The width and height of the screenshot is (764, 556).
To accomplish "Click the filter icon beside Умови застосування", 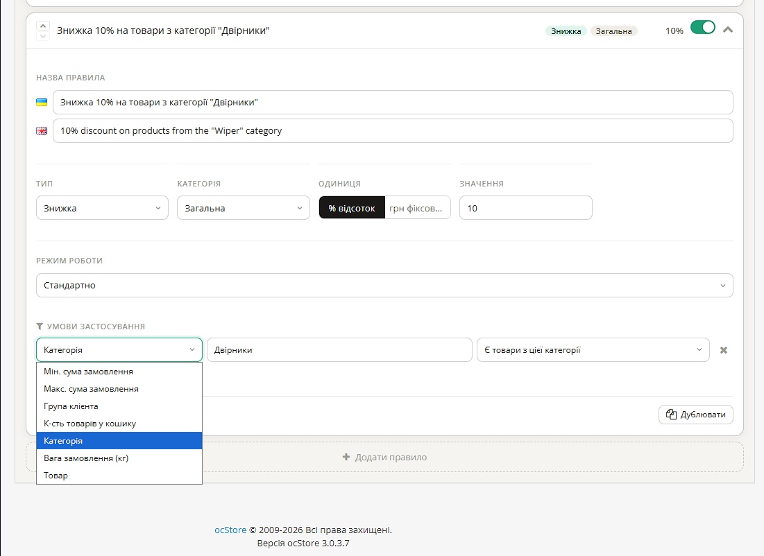I will [40, 327].
